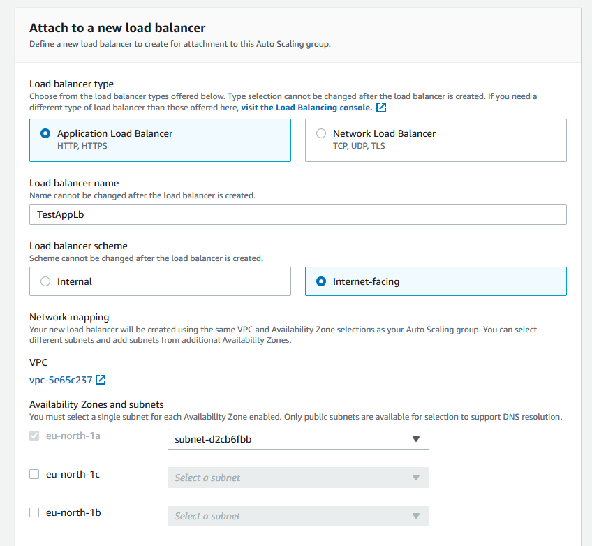
Task: Click the arrow icon of the eu-north-1c subnet selector
Action: [416, 478]
